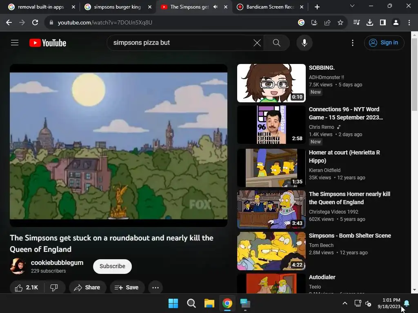Click Tom Beech channel name
The height and width of the screenshot is (313, 418).
tap(321, 245)
